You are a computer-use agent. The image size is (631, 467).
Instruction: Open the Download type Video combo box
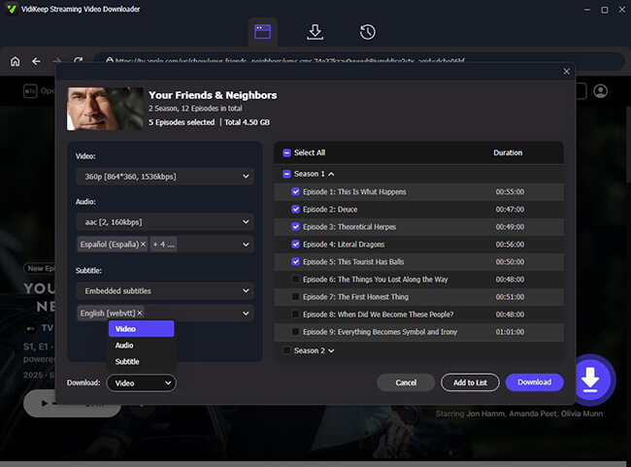[x=142, y=383]
